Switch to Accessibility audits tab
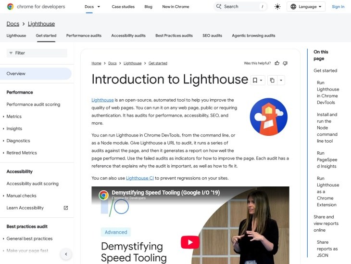The width and height of the screenshot is (351, 264). click(128, 36)
